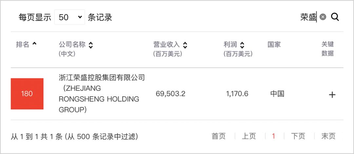Go to 上页 previous page

(x=249, y=136)
